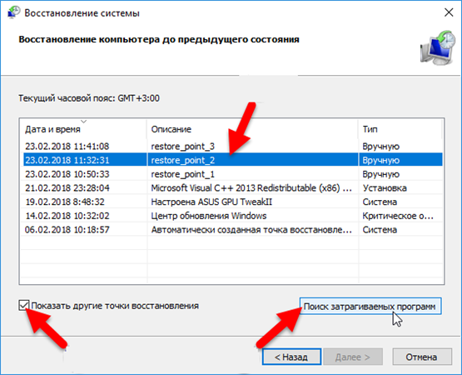This screenshot has height=375, width=462.
Task: Click the sort arrow above Дата и время
Action: [x=84, y=122]
